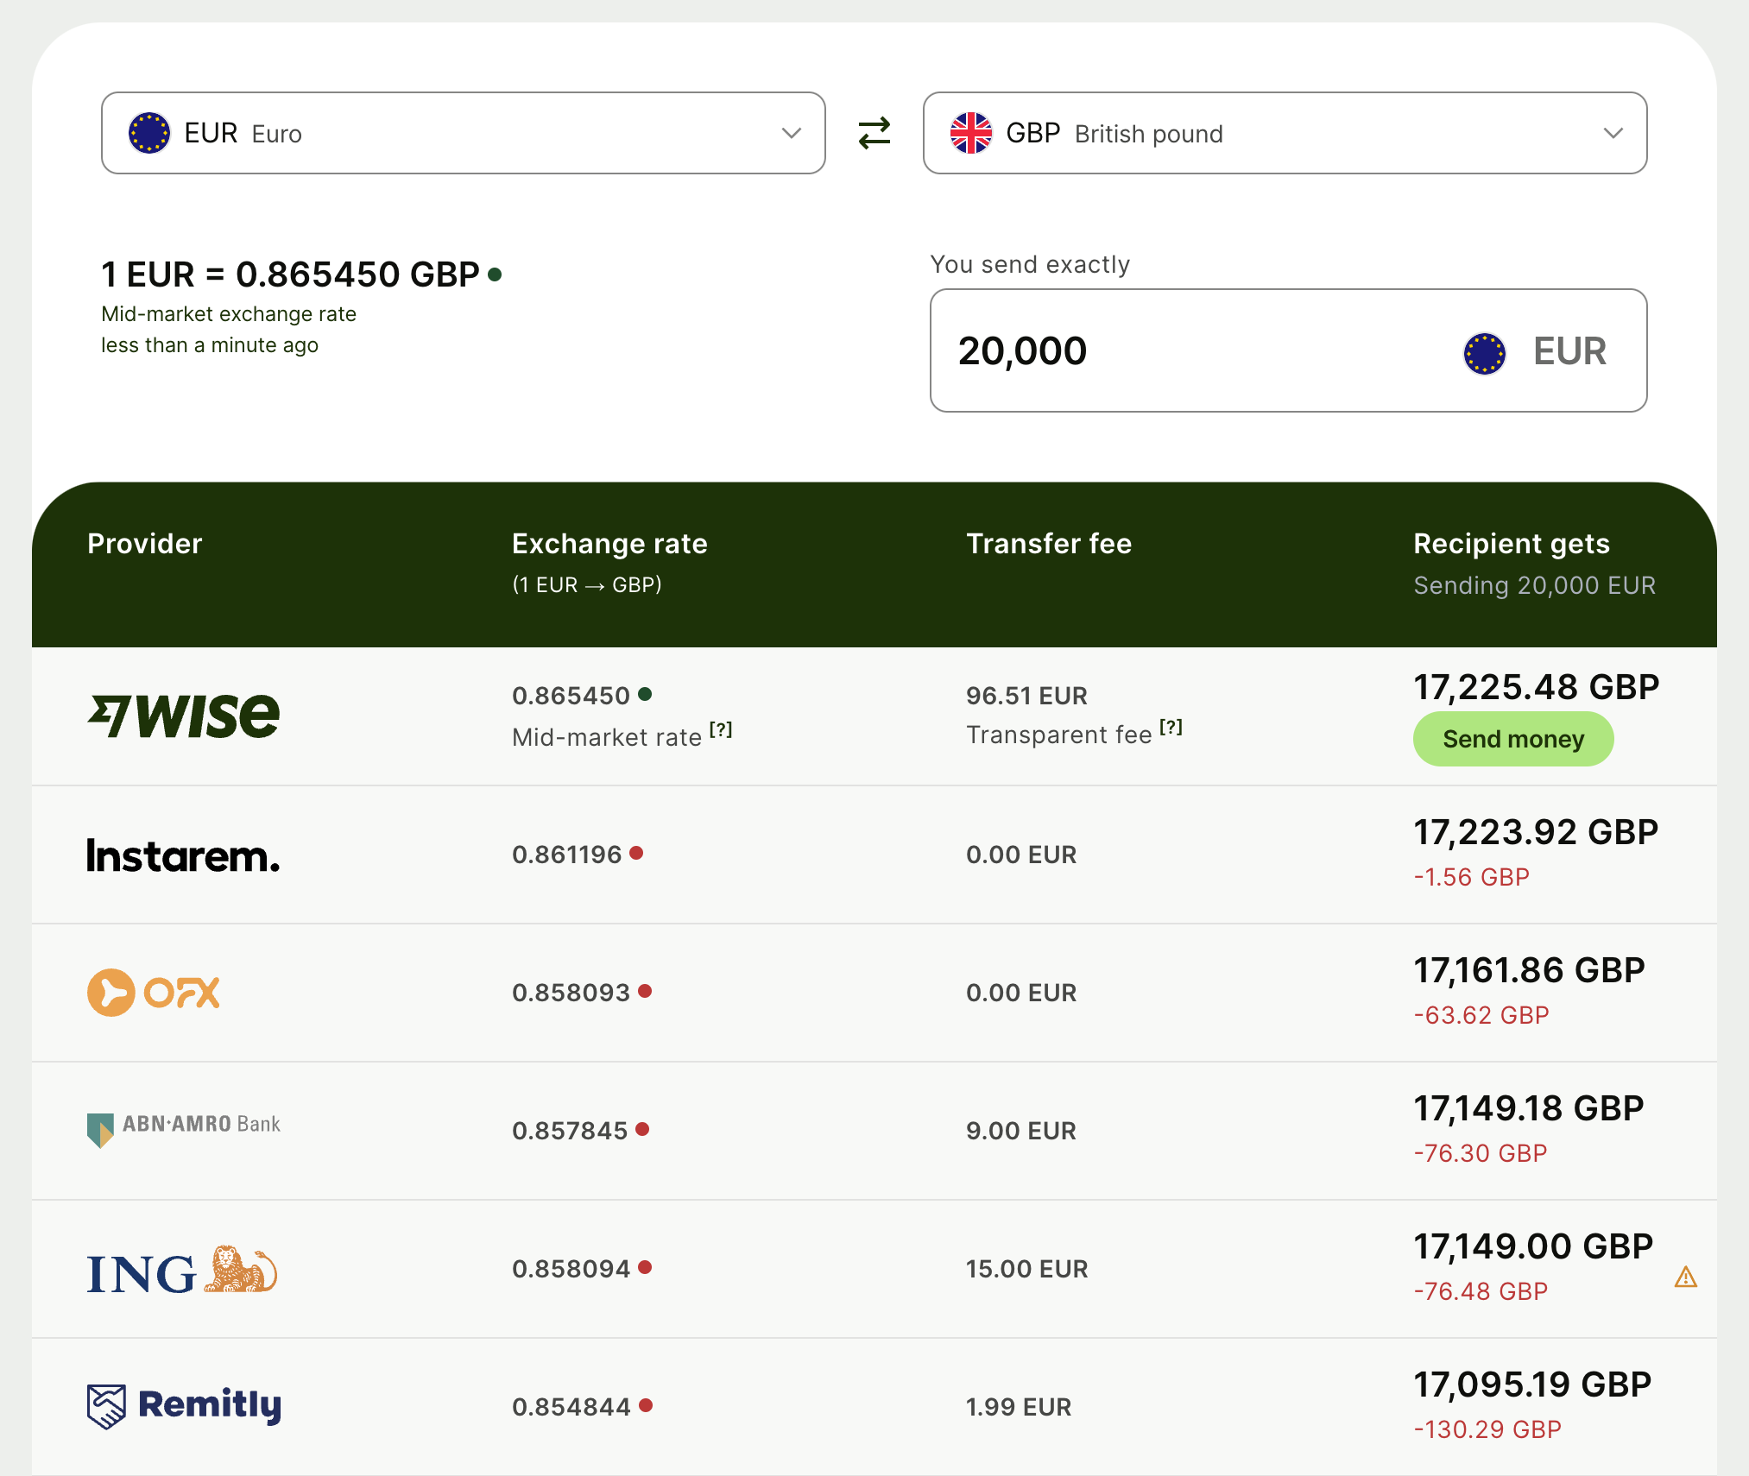
Task: Click the Wise logo
Action: [x=184, y=716]
